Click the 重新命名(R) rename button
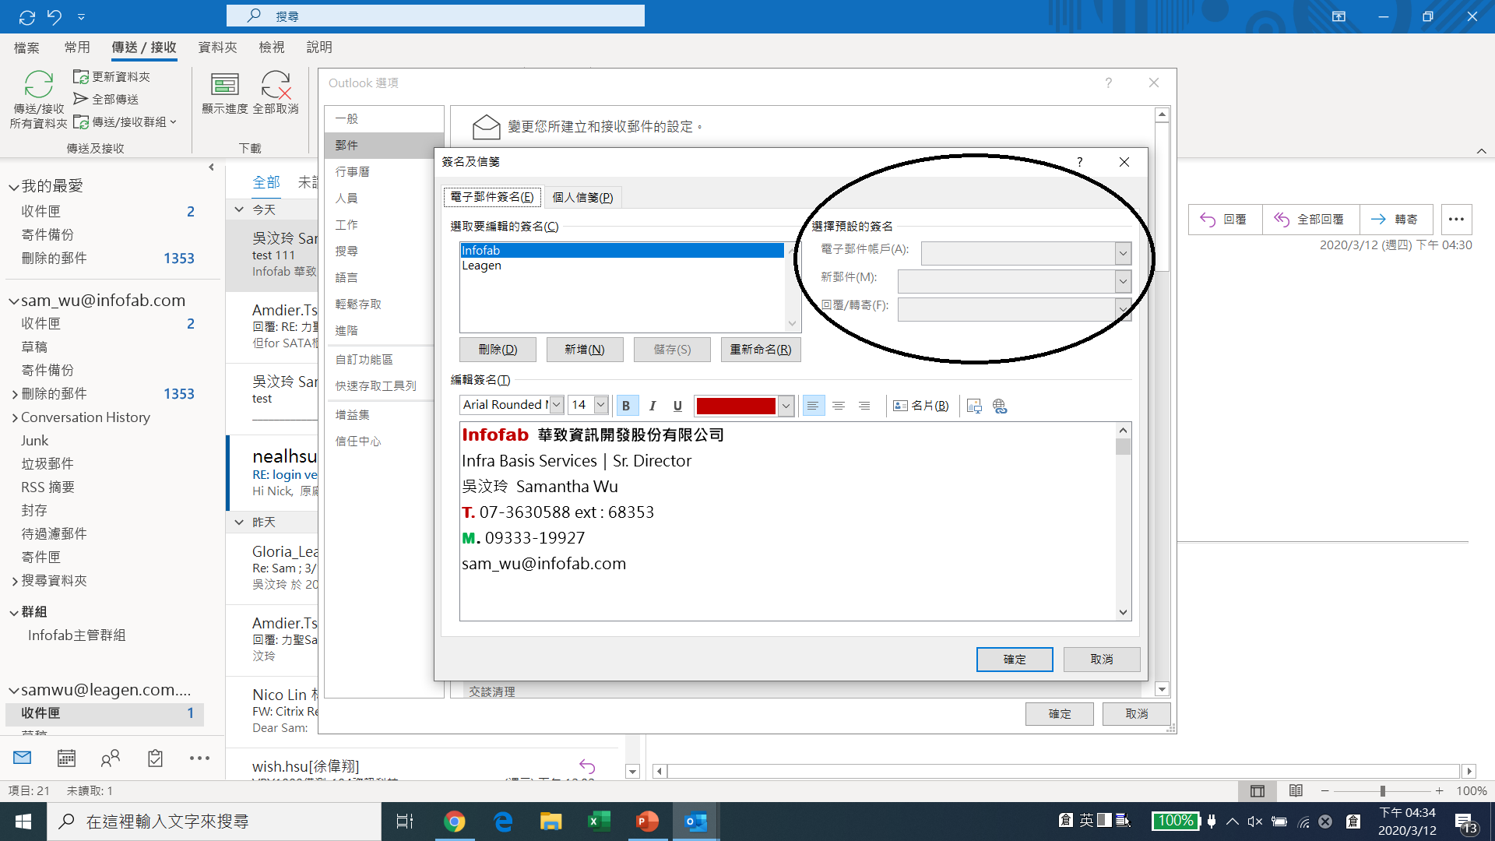Viewport: 1495px width, 841px height. click(x=760, y=350)
